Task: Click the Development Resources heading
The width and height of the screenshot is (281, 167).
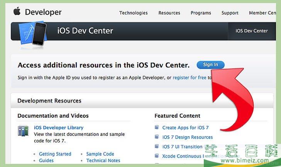Action: pos(49,101)
